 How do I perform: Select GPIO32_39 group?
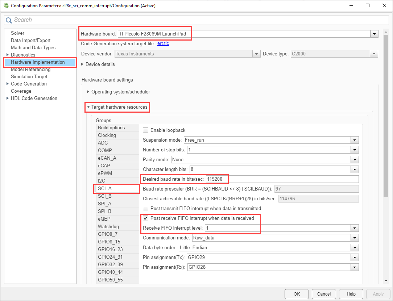click(117, 264)
